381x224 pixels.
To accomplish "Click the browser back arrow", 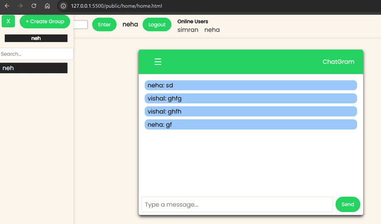I will coord(7,6).
